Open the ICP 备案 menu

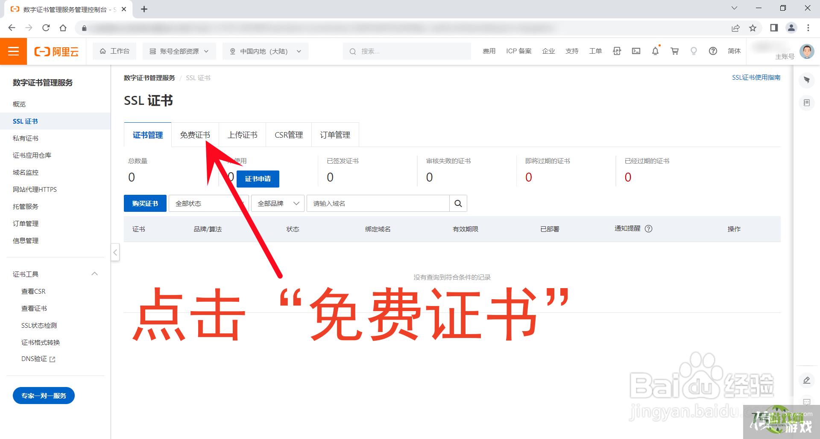point(519,51)
